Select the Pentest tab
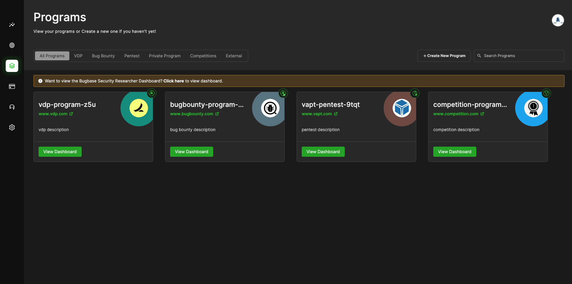572x284 pixels. (132, 56)
